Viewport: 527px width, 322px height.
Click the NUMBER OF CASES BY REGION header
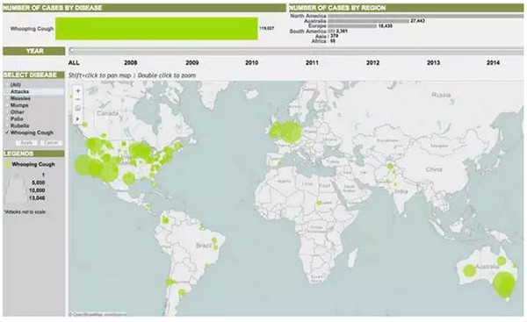pos(406,8)
